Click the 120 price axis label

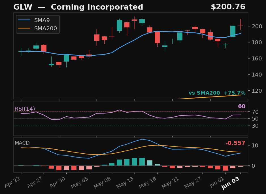tap(257, 90)
